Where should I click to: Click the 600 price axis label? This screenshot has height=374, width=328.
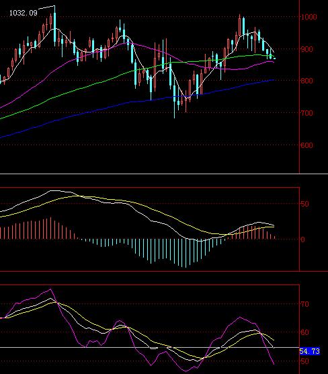307,145
